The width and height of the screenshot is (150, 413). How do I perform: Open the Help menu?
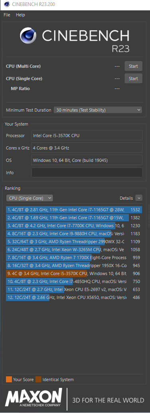point(20,15)
